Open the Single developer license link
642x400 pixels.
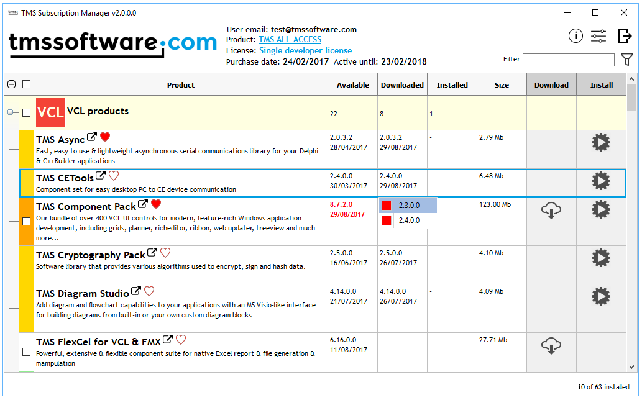(305, 51)
